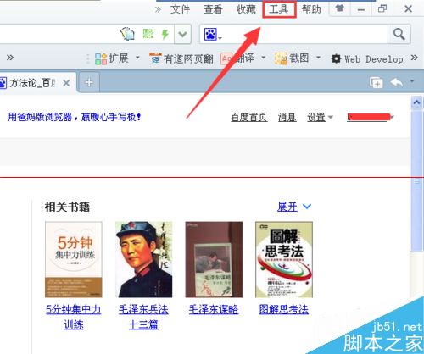424x354 pixels.
Task: Expand right toolbar overflow chevron
Action: 415,58
